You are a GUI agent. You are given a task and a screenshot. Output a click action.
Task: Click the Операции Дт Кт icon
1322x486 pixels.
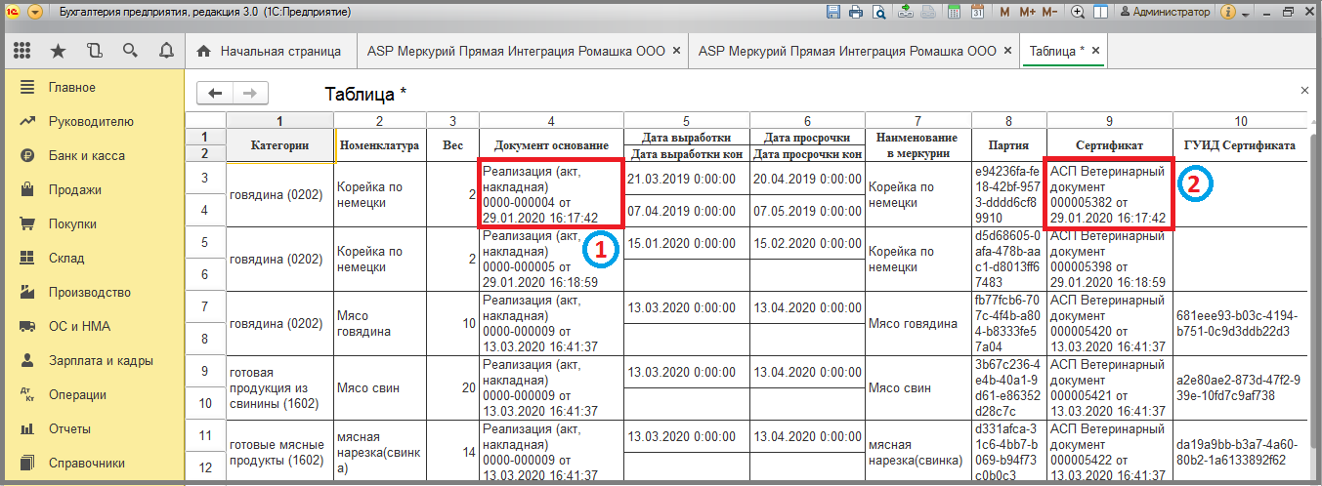(26, 395)
